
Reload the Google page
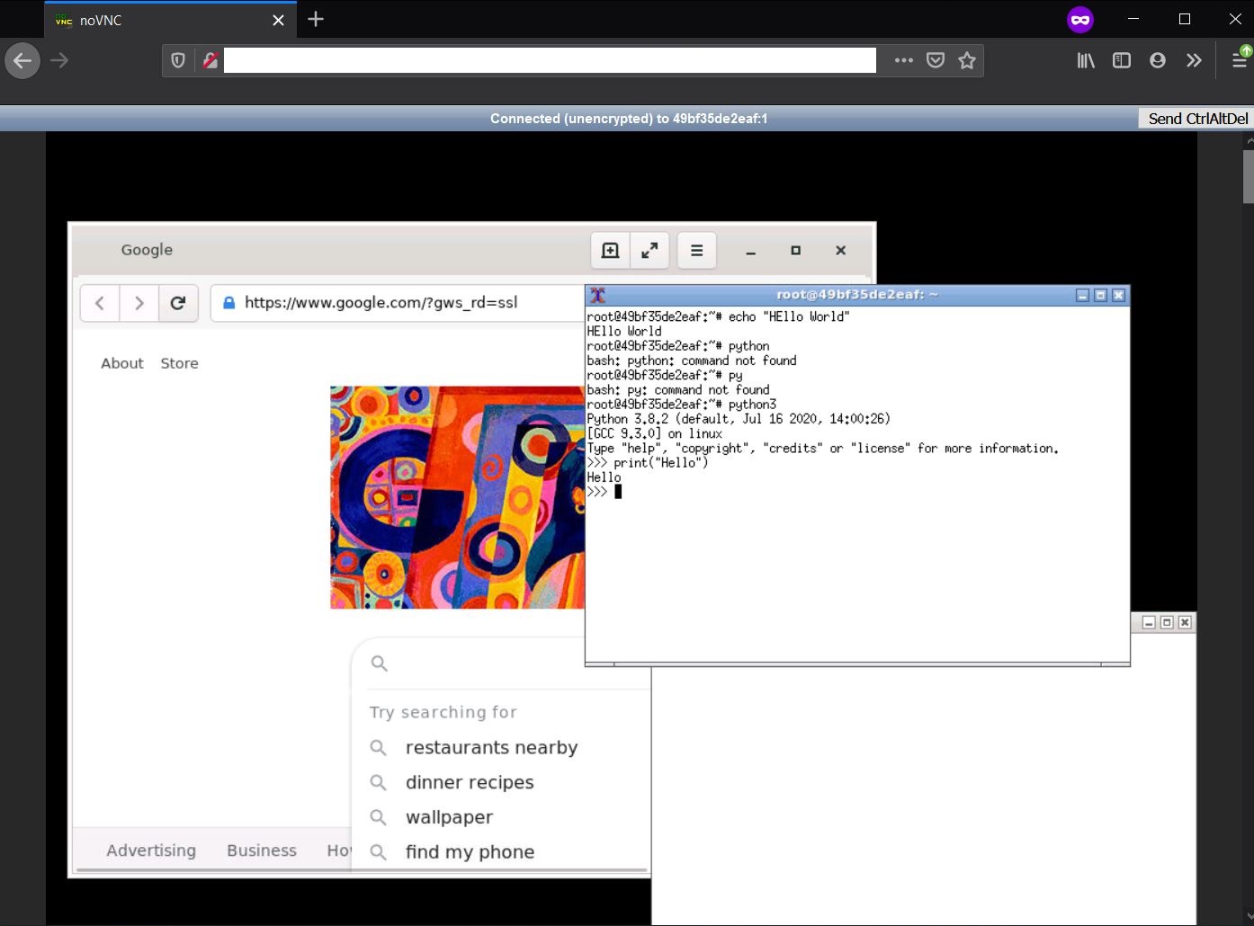click(x=178, y=303)
